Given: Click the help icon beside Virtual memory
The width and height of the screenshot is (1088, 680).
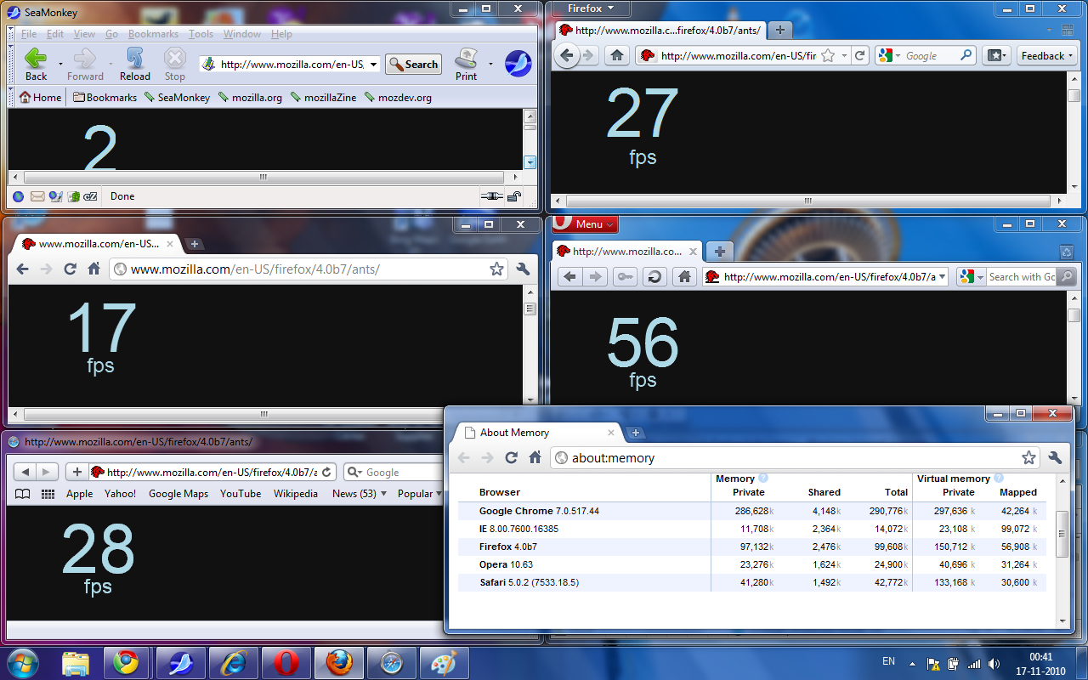Looking at the screenshot, I should click(999, 479).
